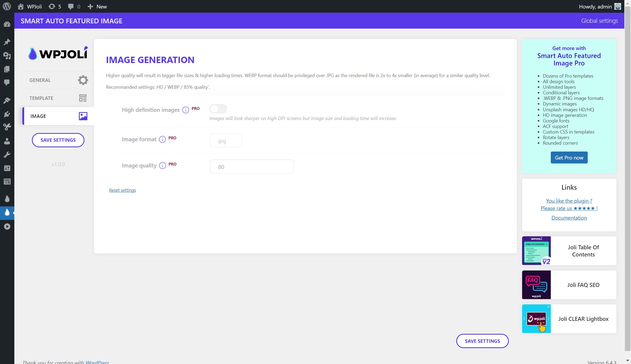This screenshot has height=364, width=631.
Task: Open the 'You like the plugin ?' link
Action: click(x=569, y=201)
